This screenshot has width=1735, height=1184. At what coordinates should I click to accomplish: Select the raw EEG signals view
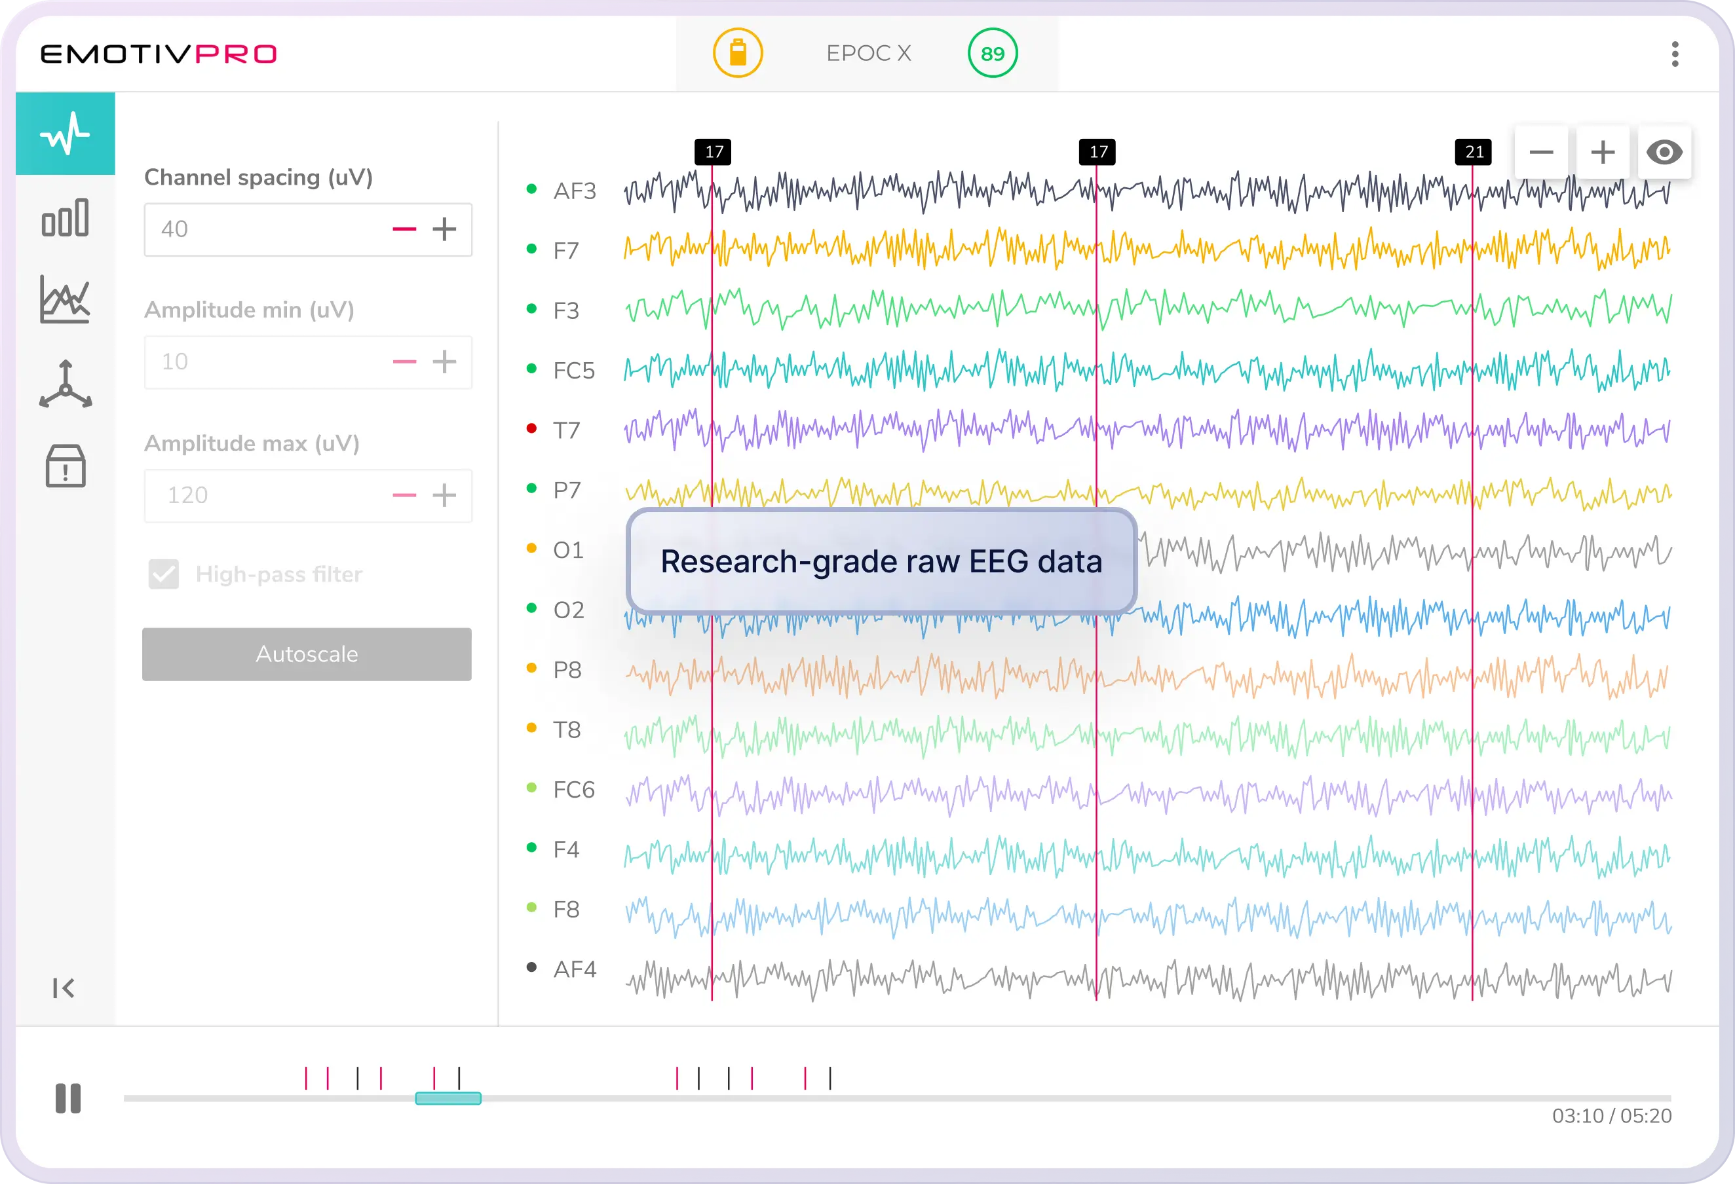[x=66, y=134]
